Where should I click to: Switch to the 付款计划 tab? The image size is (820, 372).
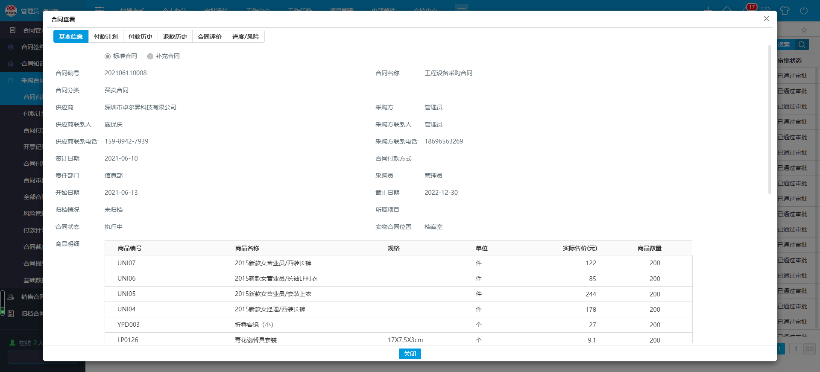[x=105, y=37]
